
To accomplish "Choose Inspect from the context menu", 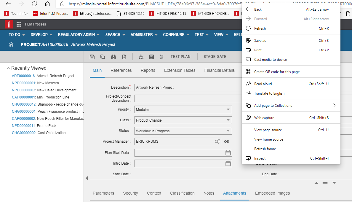I will click(260, 158).
